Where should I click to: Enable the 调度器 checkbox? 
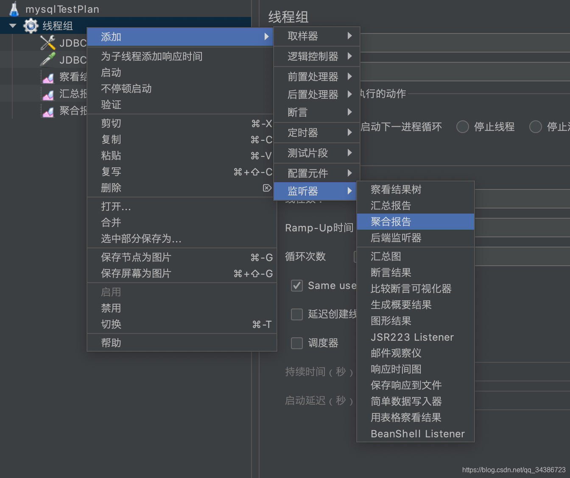click(297, 343)
